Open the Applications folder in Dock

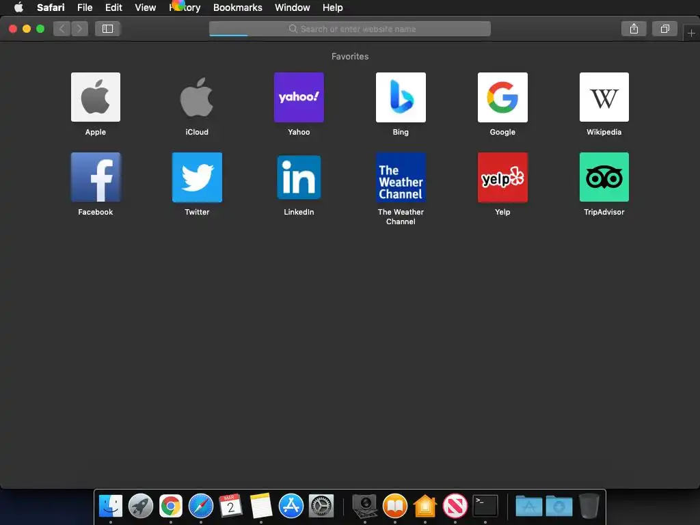pos(529,507)
